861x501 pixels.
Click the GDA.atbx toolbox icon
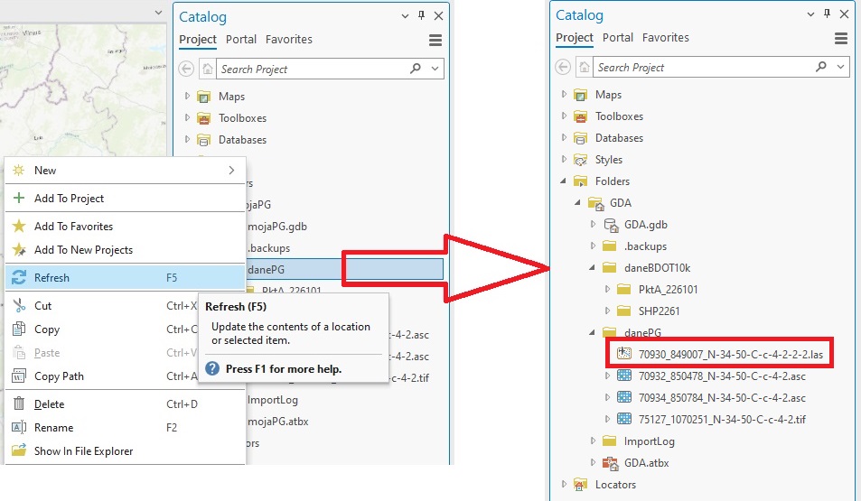(610, 463)
